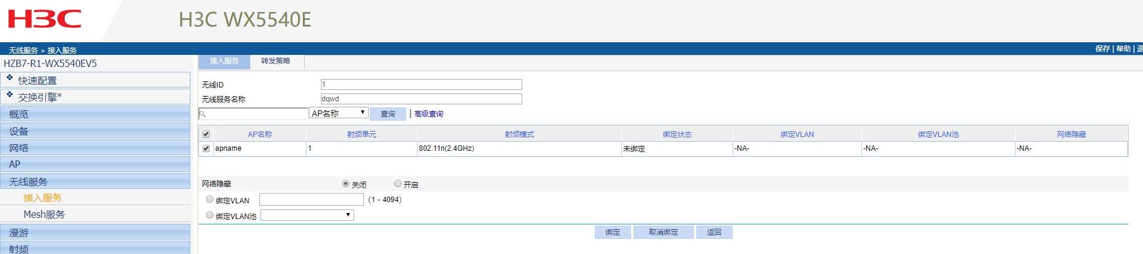1143x254 pixels.
Task: Collapse the 无线服务 sidebar section
Action: click(x=96, y=182)
